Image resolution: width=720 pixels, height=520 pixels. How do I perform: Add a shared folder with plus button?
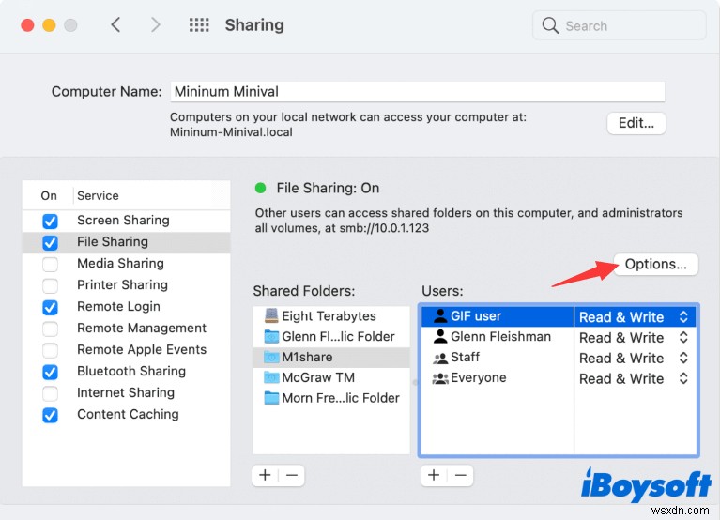[x=265, y=475]
